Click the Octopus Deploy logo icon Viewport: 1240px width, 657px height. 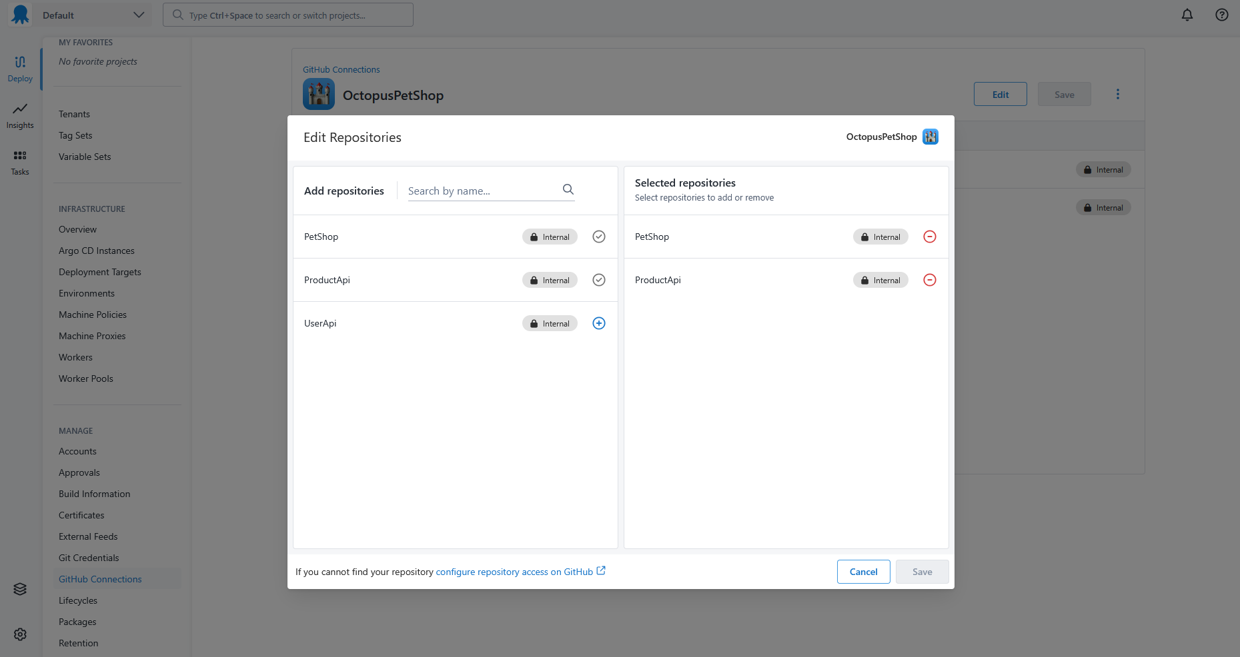click(x=21, y=15)
